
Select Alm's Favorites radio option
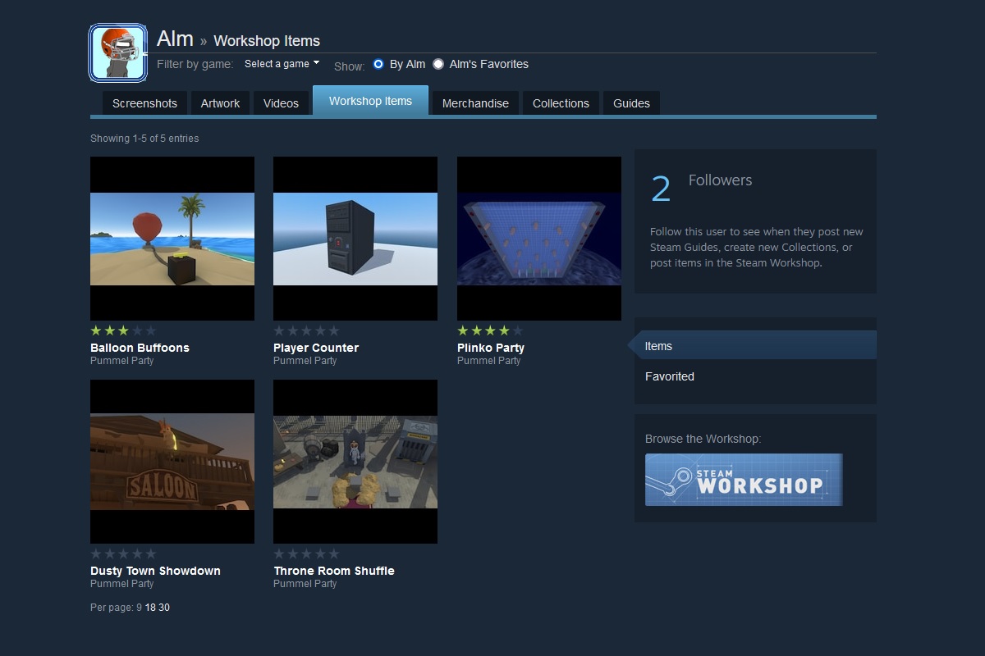coord(438,64)
